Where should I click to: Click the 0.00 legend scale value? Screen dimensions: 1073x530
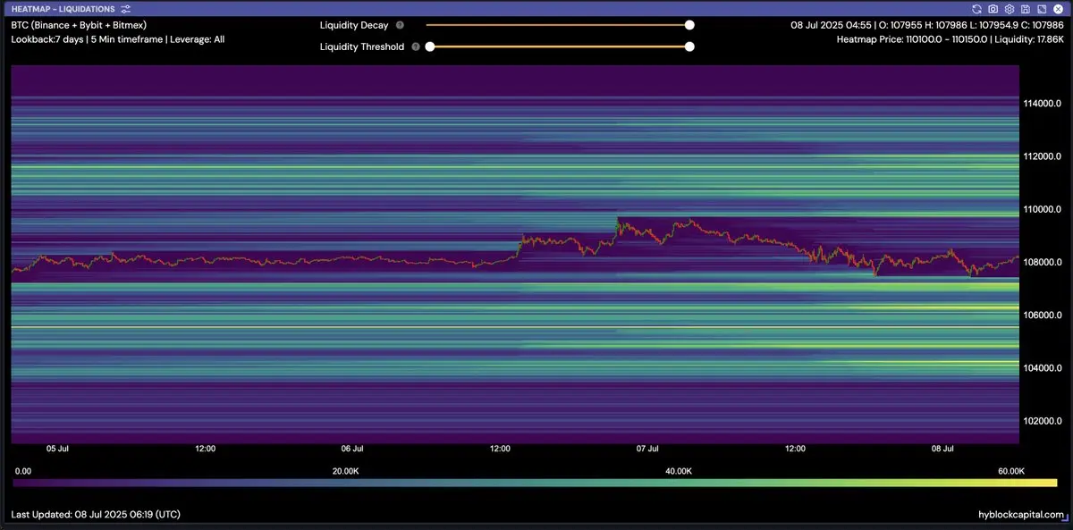pyautogui.click(x=23, y=470)
